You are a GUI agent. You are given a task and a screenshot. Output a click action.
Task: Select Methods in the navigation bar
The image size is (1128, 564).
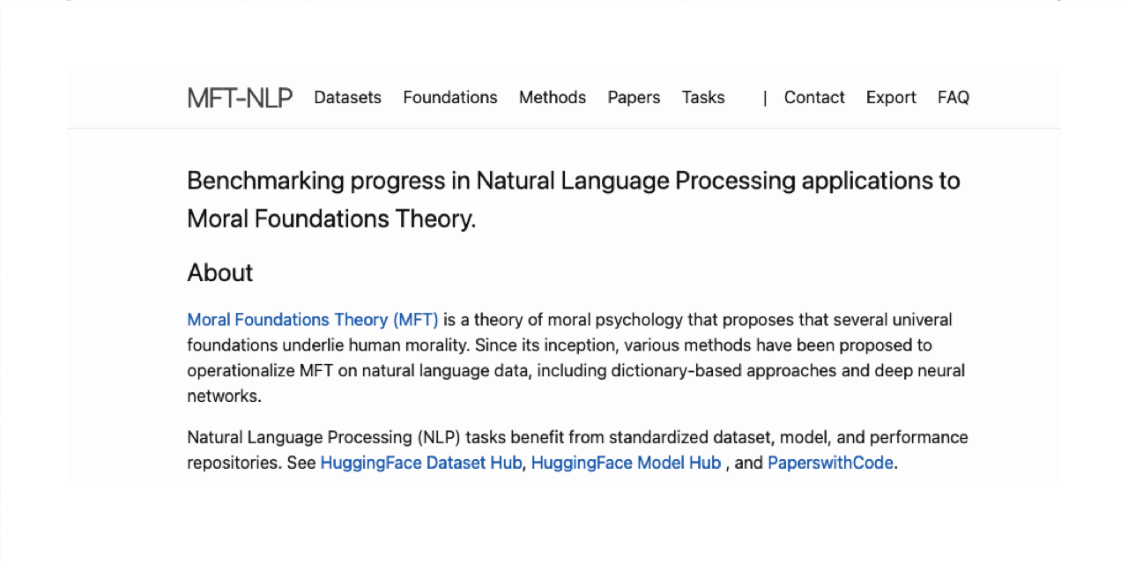552,98
